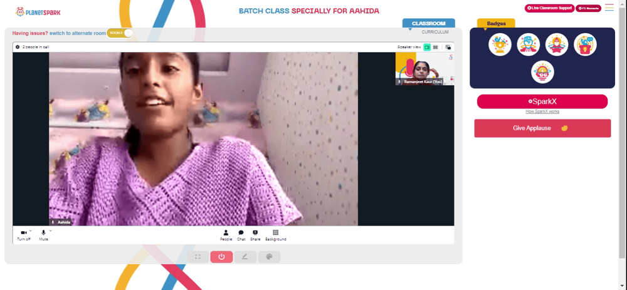Click the Speaker view label
627x290 pixels.
click(x=409, y=47)
